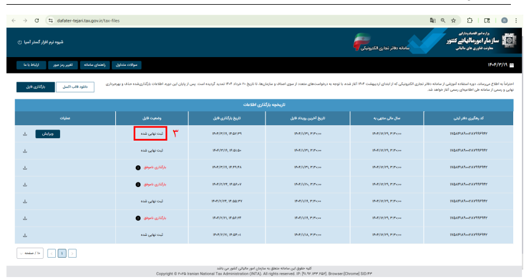The image size is (525, 280).
Task: Click the logout power icon
Action: point(20,42)
